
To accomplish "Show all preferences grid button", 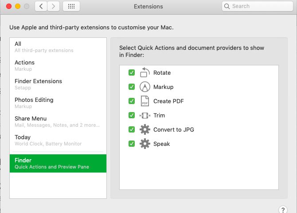I will 71,6.
